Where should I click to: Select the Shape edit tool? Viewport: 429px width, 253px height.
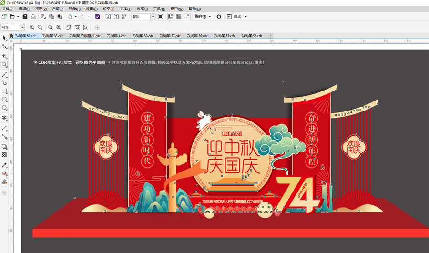[4, 47]
